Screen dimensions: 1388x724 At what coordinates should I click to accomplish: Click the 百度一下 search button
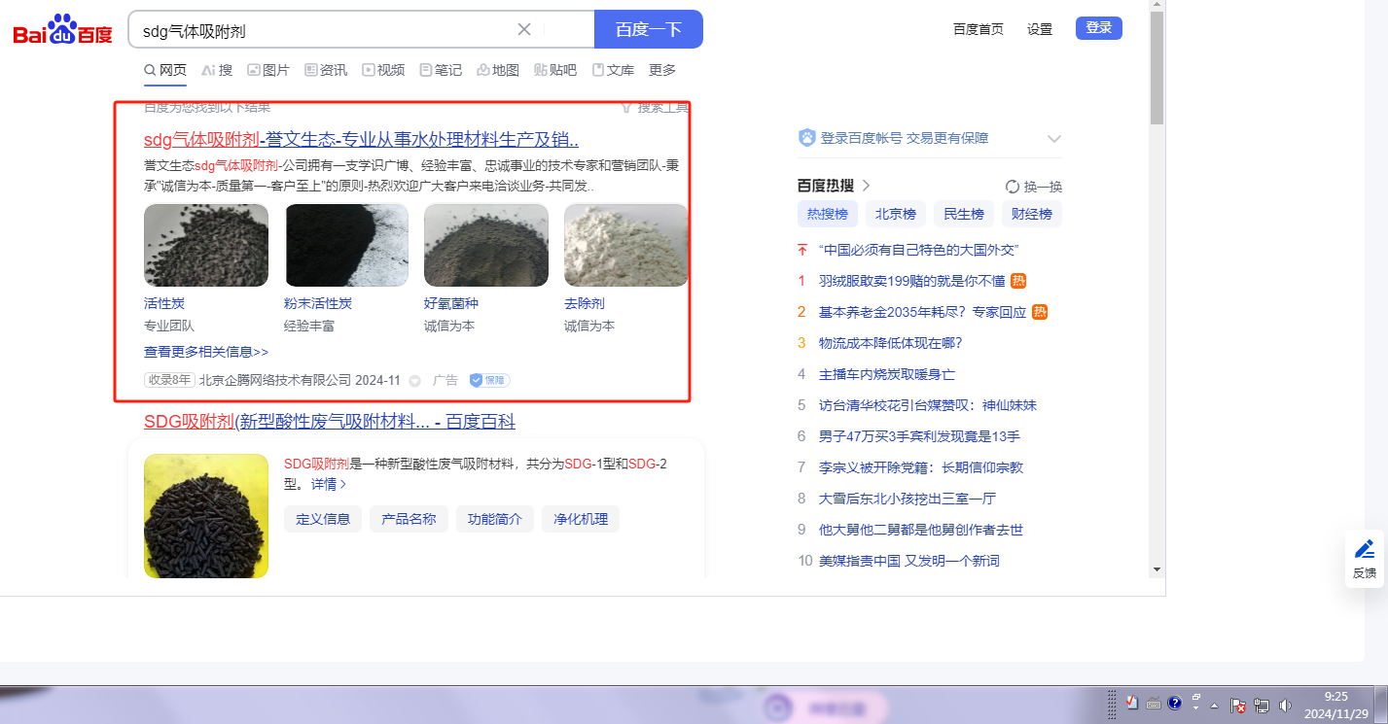(649, 29)
